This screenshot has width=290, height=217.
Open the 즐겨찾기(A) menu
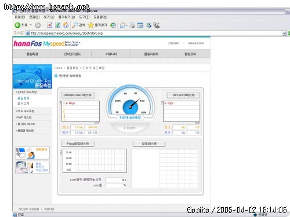point(67,17)
